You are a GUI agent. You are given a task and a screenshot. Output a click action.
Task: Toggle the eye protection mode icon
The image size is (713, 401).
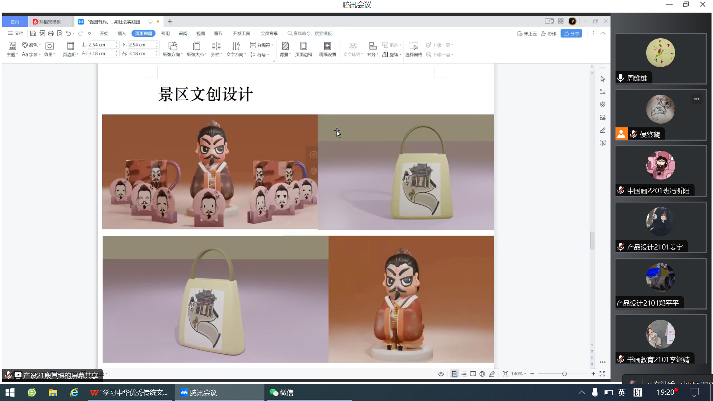[x=441, y=374]
